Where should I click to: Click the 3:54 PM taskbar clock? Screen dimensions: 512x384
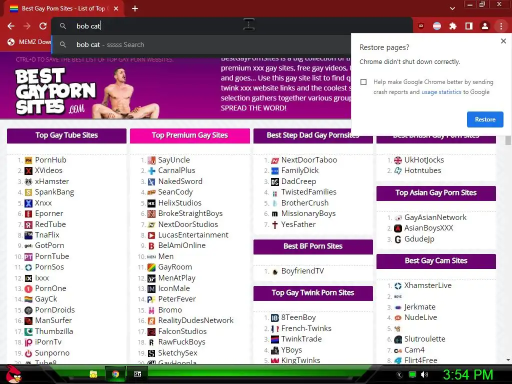[467, 374]
